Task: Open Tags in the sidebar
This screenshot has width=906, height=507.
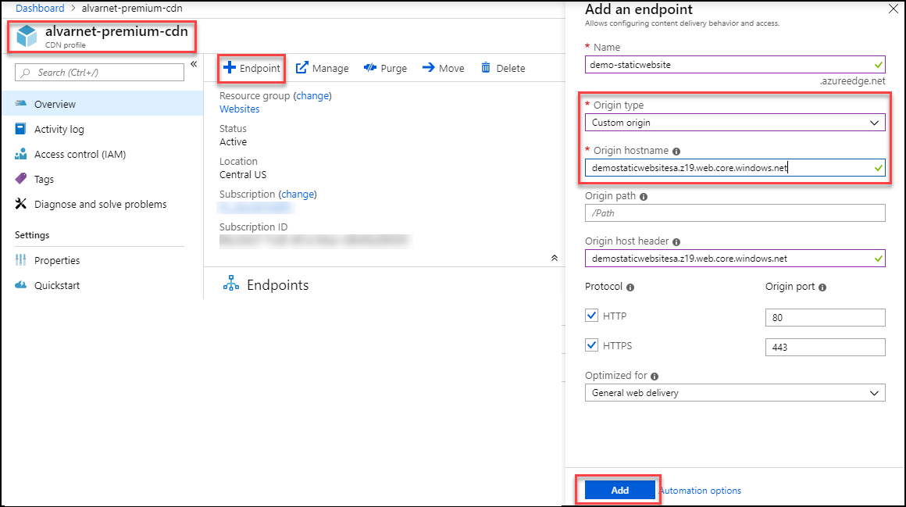Action: tap(102, 179)
